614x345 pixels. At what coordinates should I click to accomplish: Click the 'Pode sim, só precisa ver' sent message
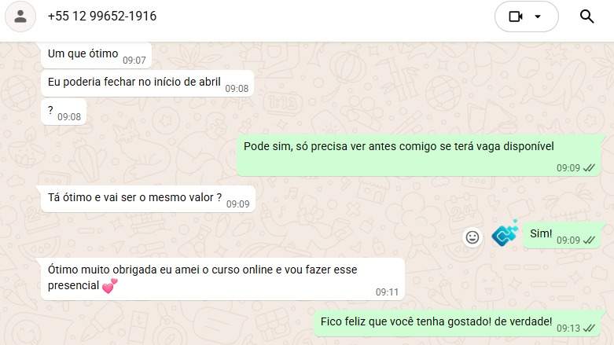pyautogui.click(x=418, y=156)
